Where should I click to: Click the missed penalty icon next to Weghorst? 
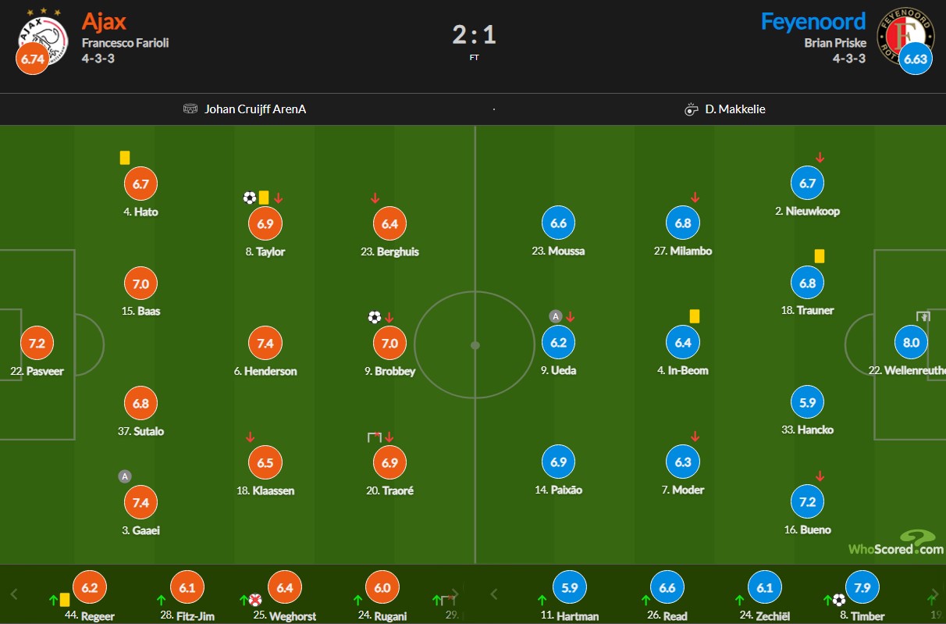[x=254, y=600]
